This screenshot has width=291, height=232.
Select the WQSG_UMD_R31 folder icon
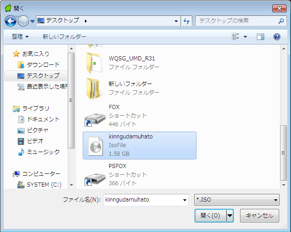pos(94,63)
